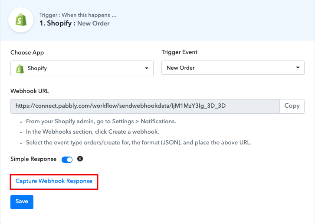Viewport: 315px width, 224px height.
Task: Click the Simple Response info icon
Action: click(x=80, y=159)
